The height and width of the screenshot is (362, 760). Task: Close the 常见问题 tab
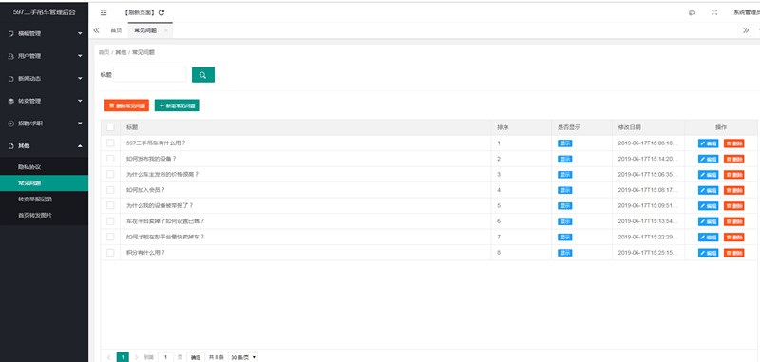point(165,30)
